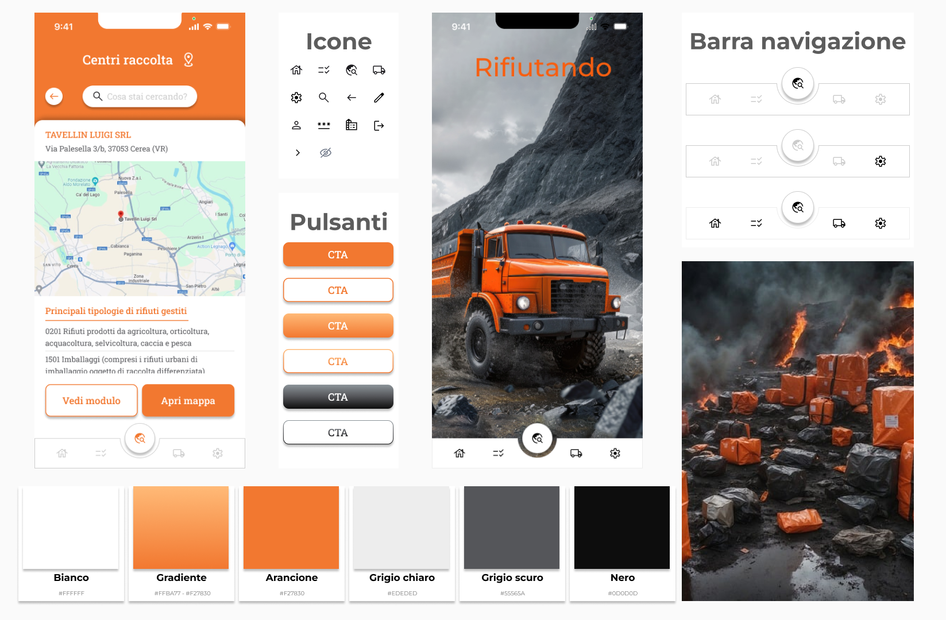Click the Cosa stai cercando search field
The height and width of the screenshot is (620, 946).
(x=140, y=96)
